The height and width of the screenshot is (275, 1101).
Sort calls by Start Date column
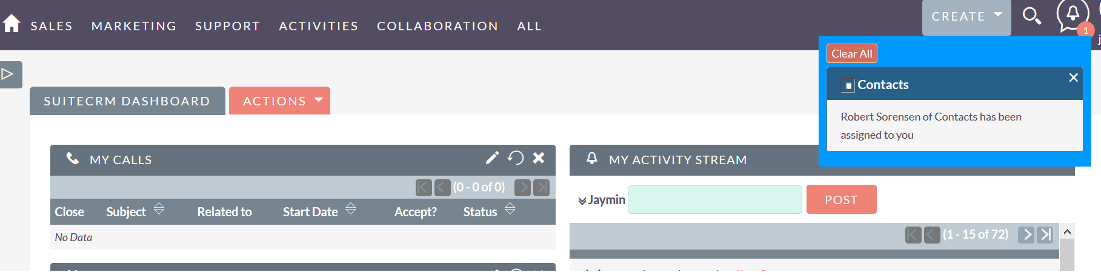[351, 209]
